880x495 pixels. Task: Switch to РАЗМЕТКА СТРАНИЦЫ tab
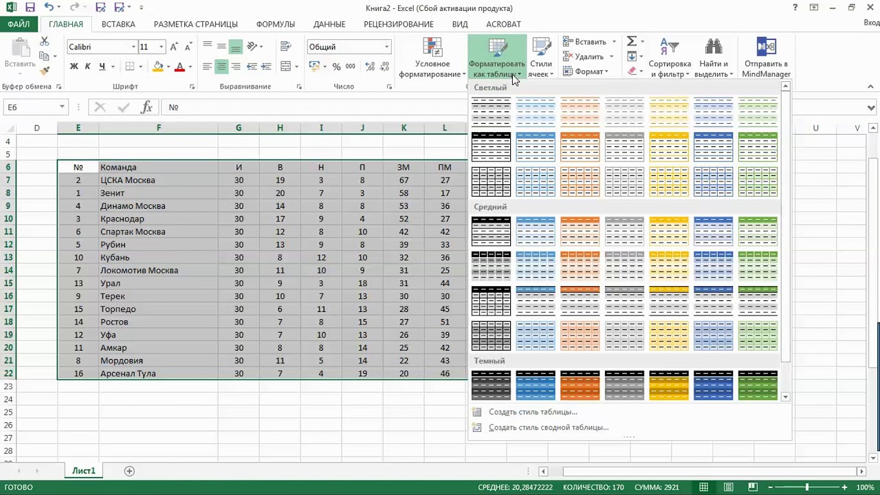click(x=195, y=24)
